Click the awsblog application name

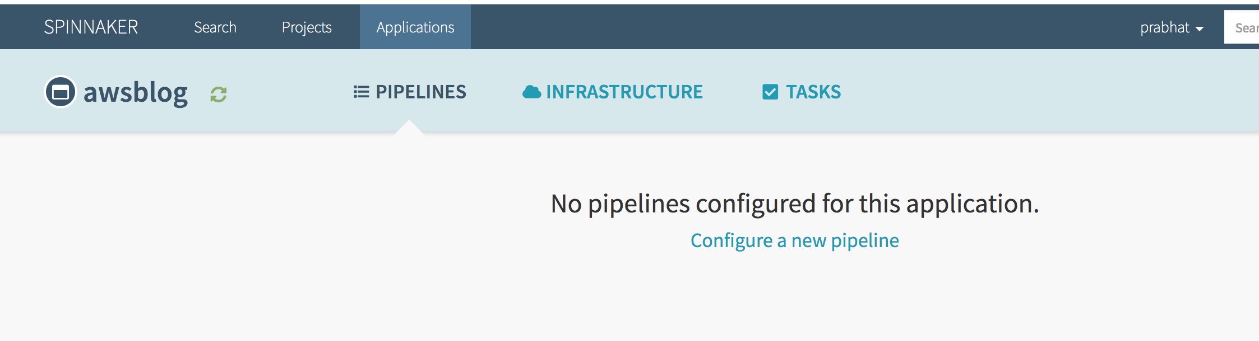pyautogui.click(x=135, y=92)
